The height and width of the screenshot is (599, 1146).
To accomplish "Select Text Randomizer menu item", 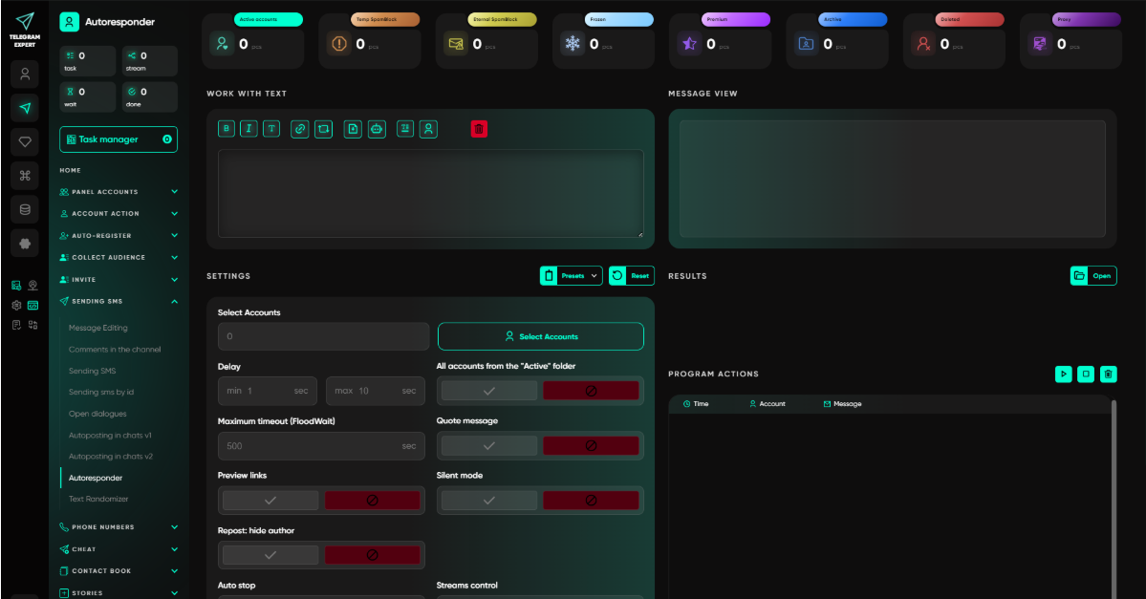I will coord(97,499).
